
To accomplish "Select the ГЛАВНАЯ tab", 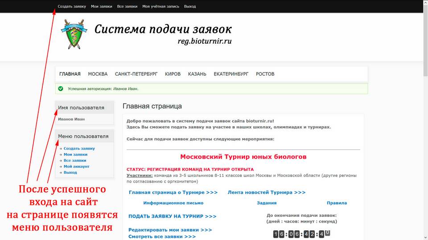I will (x=70, y=74).
